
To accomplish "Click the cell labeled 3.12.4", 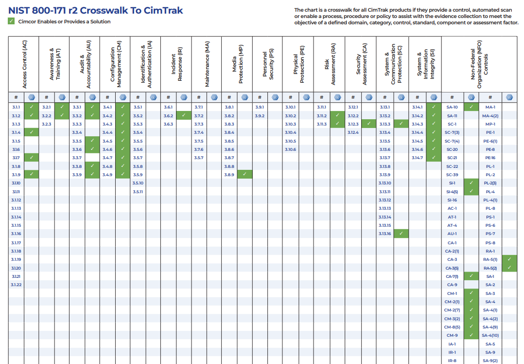I will click(x=353, y=132).
